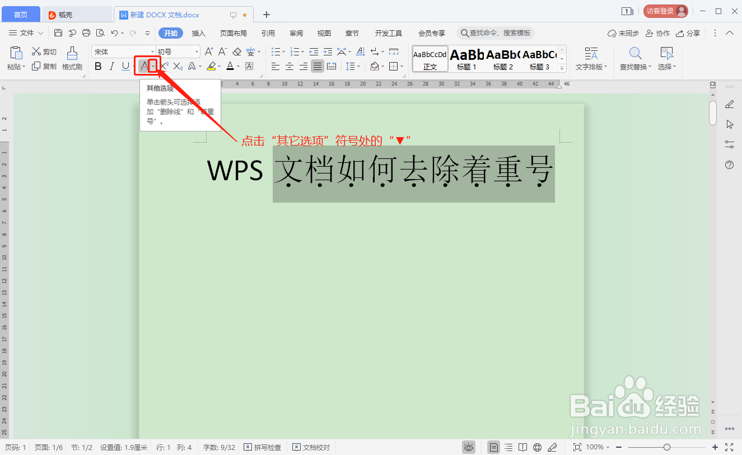Click the visitor login (访客登录) button
The width and height of the screenshot is (742, 455).
coord(665,11)
